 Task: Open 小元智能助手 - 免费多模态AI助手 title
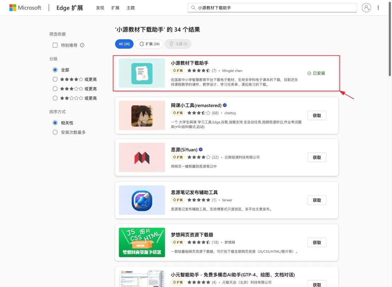point(233,275)
